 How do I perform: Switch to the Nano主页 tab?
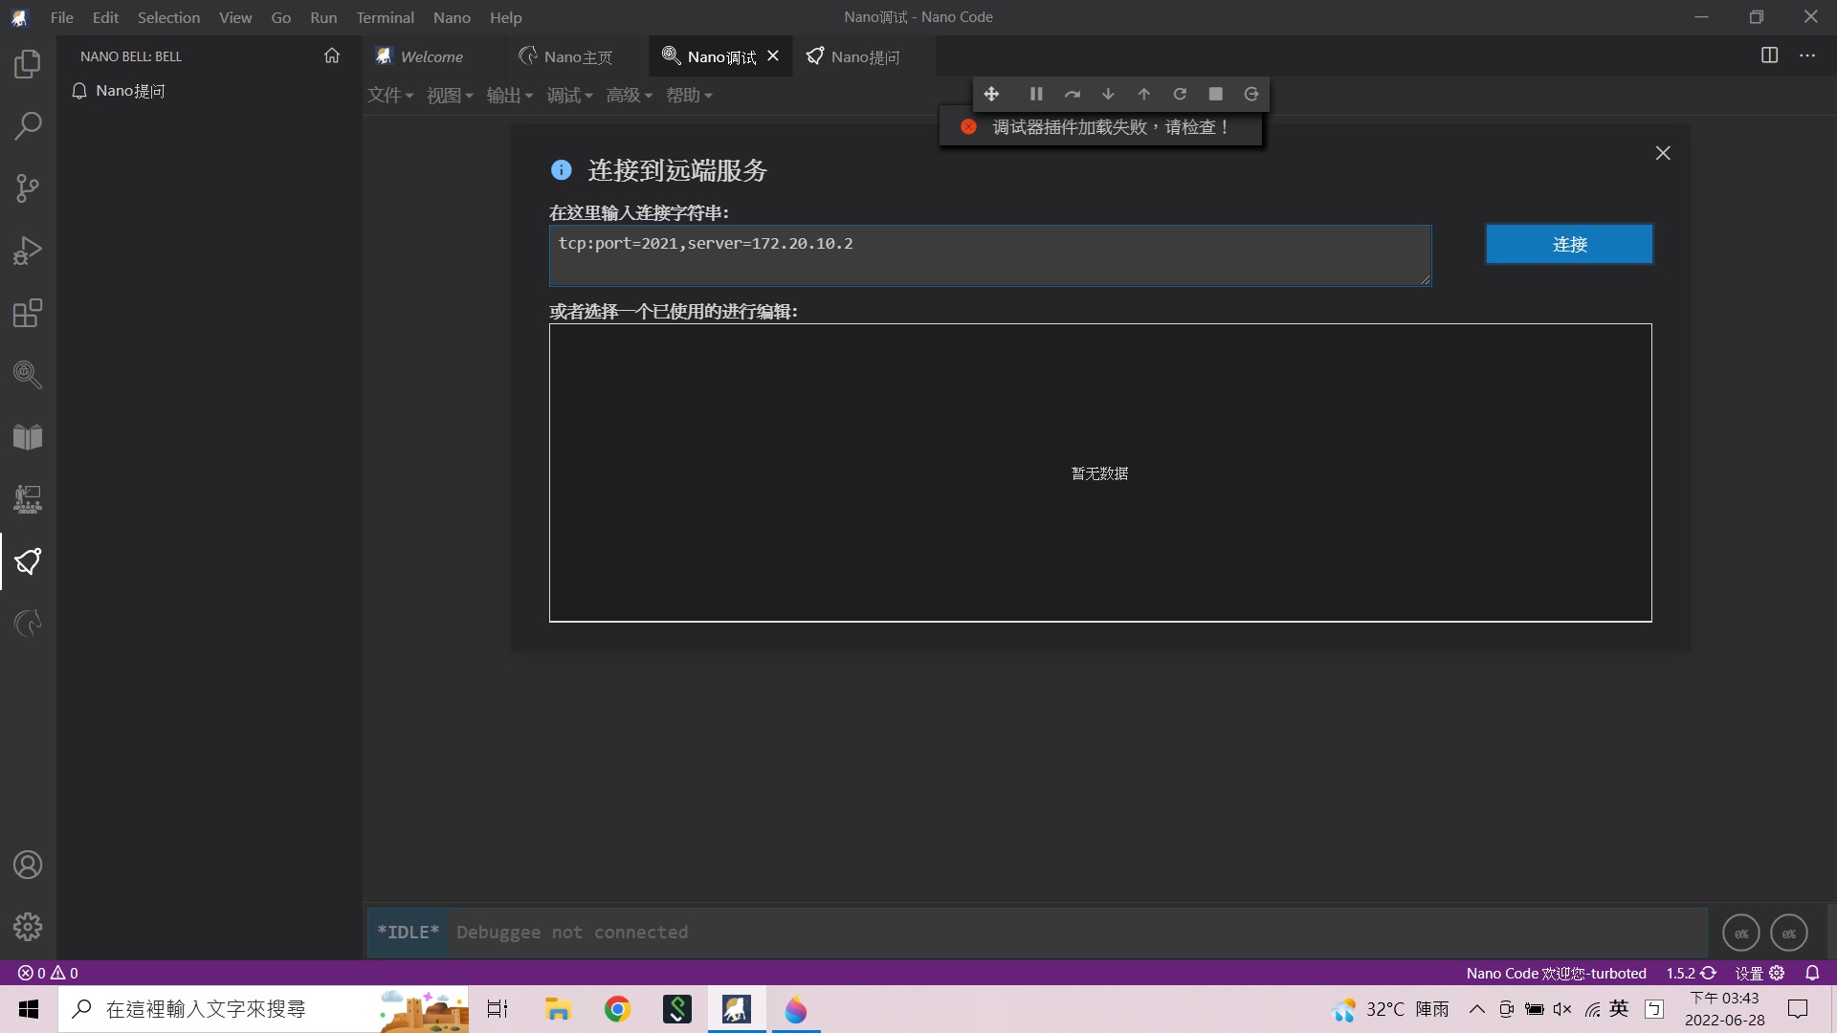(578, 56)
